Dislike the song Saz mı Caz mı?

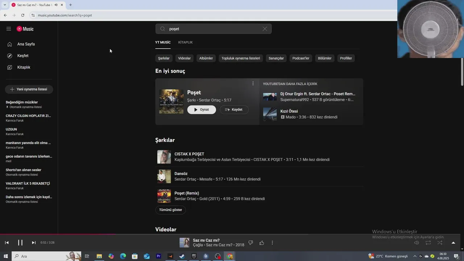250,243
